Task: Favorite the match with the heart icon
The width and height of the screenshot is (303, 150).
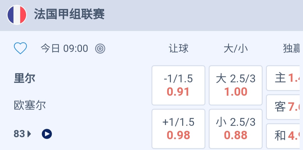Action: [x=20, y=49]
